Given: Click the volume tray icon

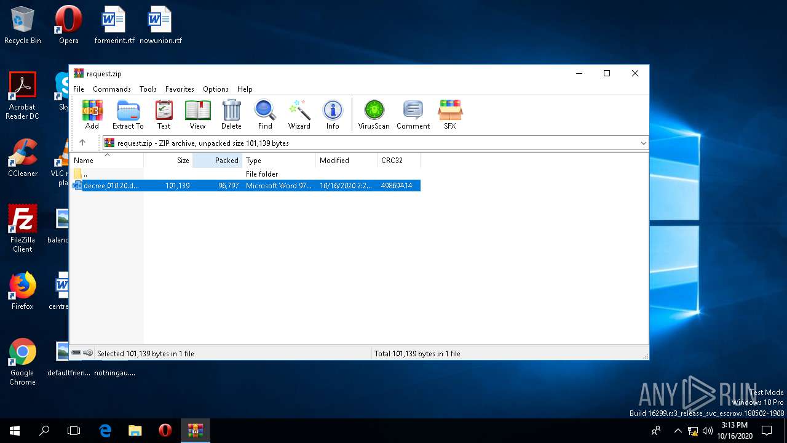Looking at the screenshot, I should [708, 431].
